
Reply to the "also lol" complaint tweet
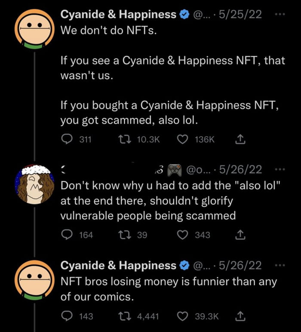67,235
